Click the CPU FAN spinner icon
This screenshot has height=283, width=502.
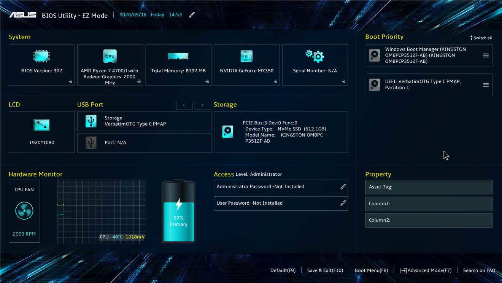coord(24,210)
